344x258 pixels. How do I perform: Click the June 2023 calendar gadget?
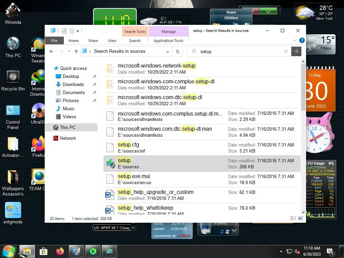[320, 89]
